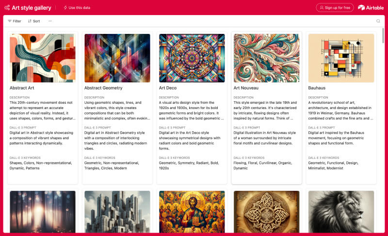Click the Art style gallery base icon
The width and height of the screenshot is (388, 236).
click(x=7, y=7)
